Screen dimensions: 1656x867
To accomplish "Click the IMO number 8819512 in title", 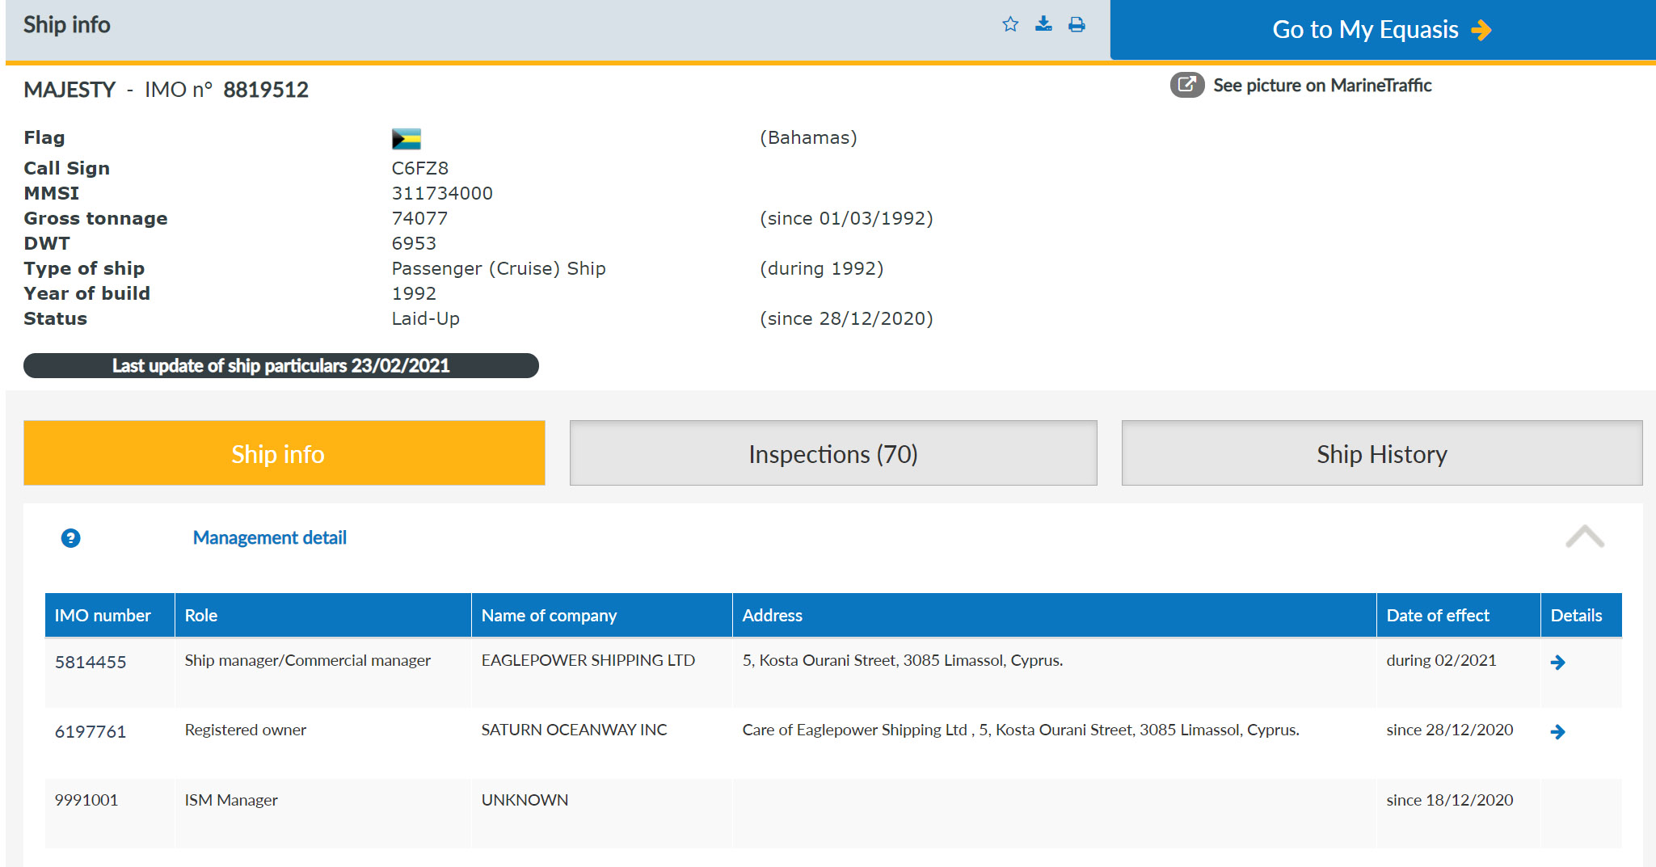I will [x=266, y=90].
